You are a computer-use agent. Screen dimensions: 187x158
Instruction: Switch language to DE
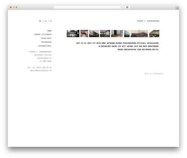pyautogui.click(x=40, y=21)
